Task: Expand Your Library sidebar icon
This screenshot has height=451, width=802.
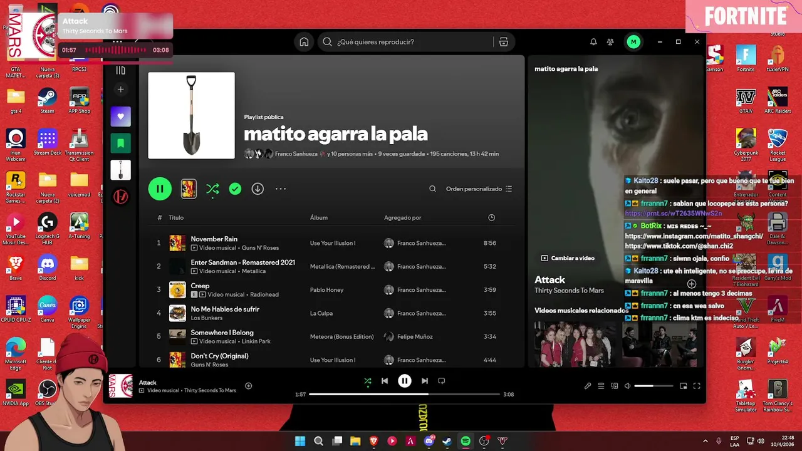Action: point(121,70)
